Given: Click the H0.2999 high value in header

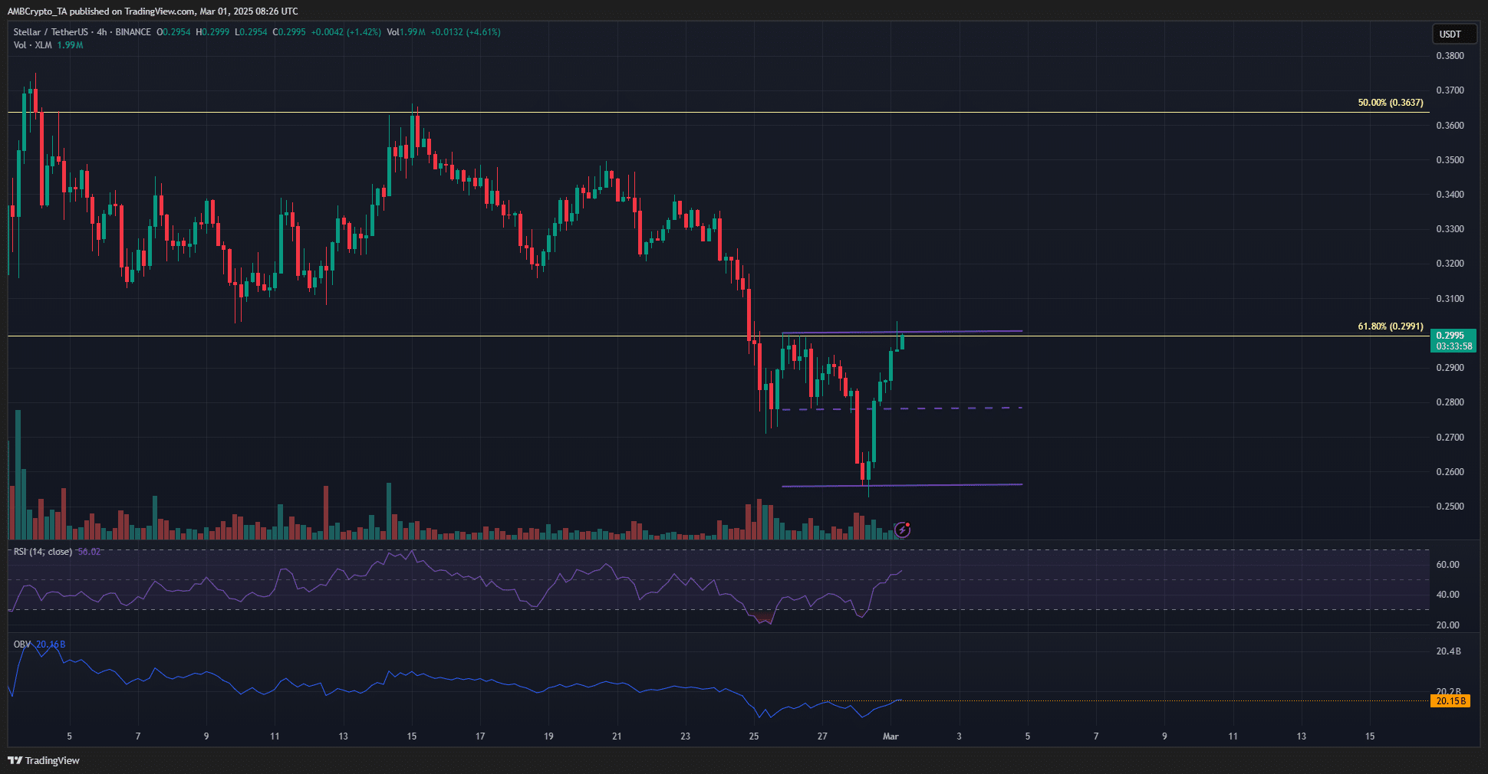Looking at the screenshot, I should click(212, 32).
